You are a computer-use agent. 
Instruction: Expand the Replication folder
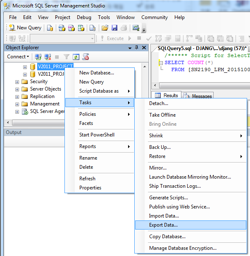pyautogui.click(x=17, y=97)
